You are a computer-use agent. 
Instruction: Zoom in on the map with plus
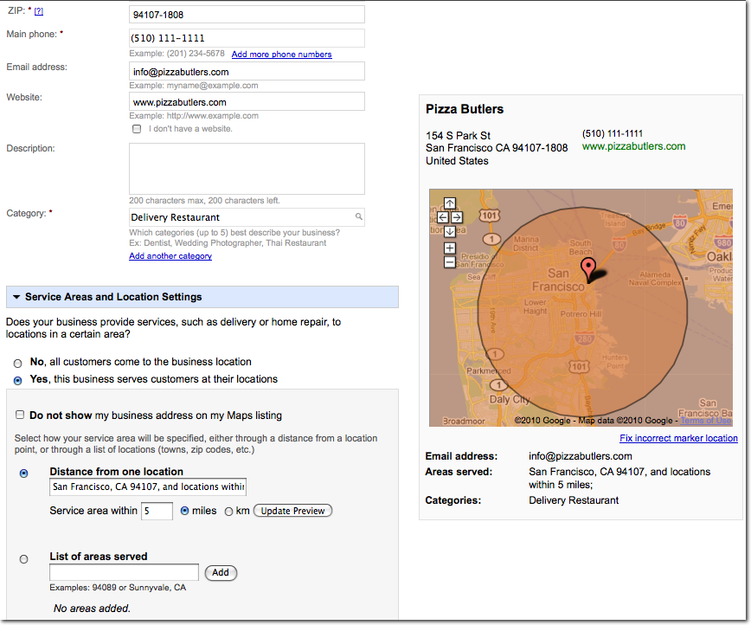pyautogui.click(x=449, y=248)
